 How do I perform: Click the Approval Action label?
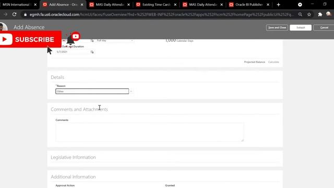coord(65,185)
